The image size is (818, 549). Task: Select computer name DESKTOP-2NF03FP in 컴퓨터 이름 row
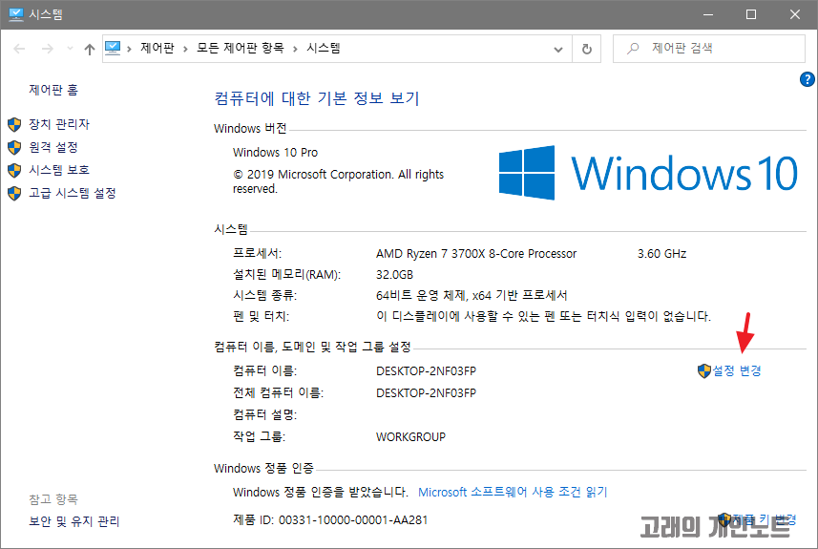(x=427, y=371)
